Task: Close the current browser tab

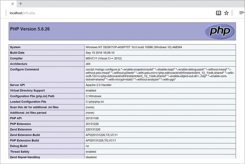Action: click(13, 4)
